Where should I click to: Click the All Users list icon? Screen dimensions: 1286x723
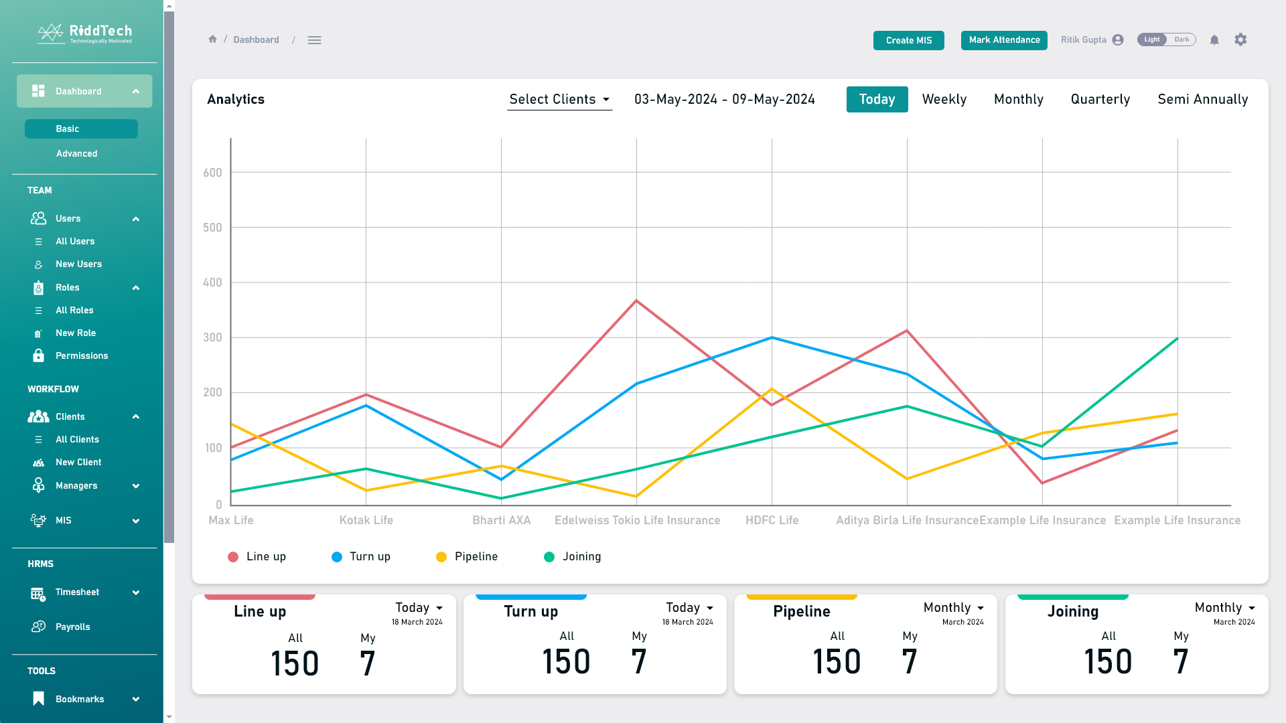[38, 242]
